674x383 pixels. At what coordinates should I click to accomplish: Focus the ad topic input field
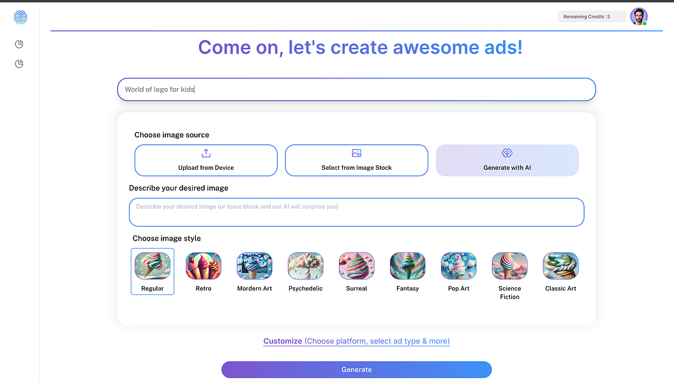click(356, 89)
